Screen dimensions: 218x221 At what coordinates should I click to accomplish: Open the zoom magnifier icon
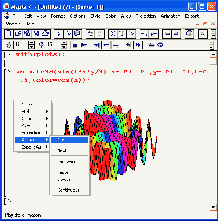pos(203,34)
